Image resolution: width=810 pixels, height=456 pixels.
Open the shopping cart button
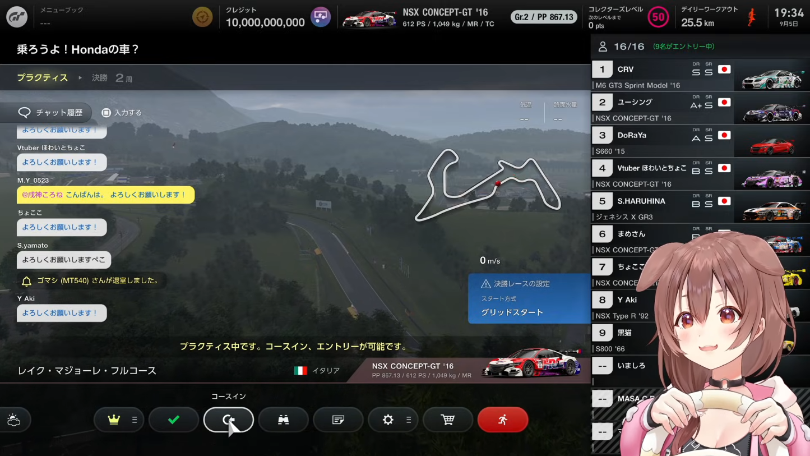pos(448,420)
